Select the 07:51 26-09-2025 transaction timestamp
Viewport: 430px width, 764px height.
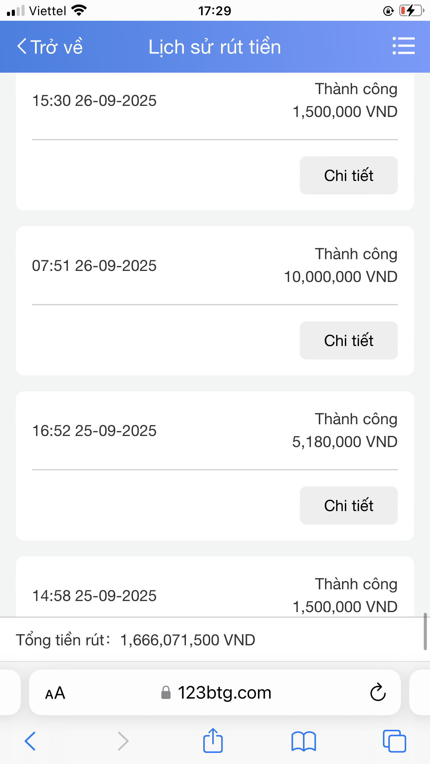click(x=94, y=266)
